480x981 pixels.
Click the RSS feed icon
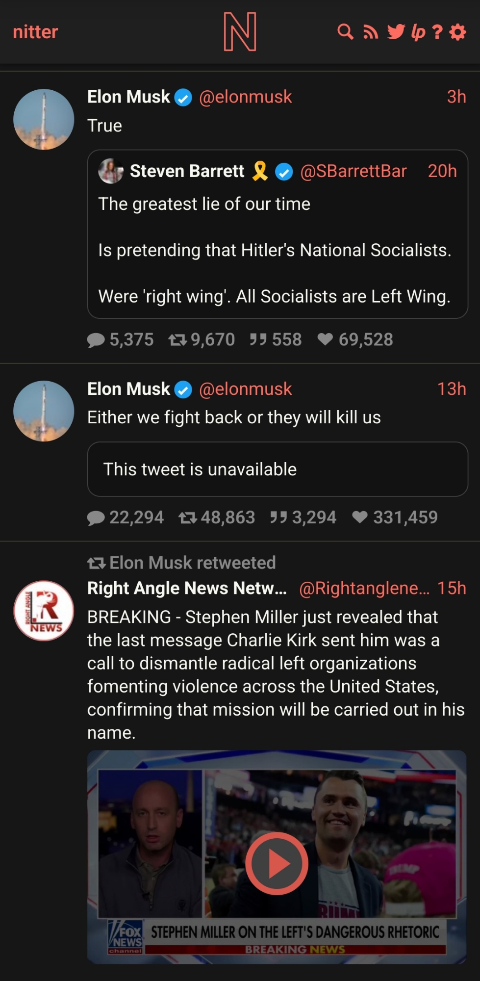(x=371, y=32)
